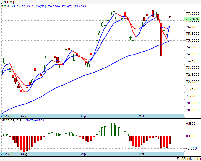Click the 76.0000 price axis label

click(193, 27)
